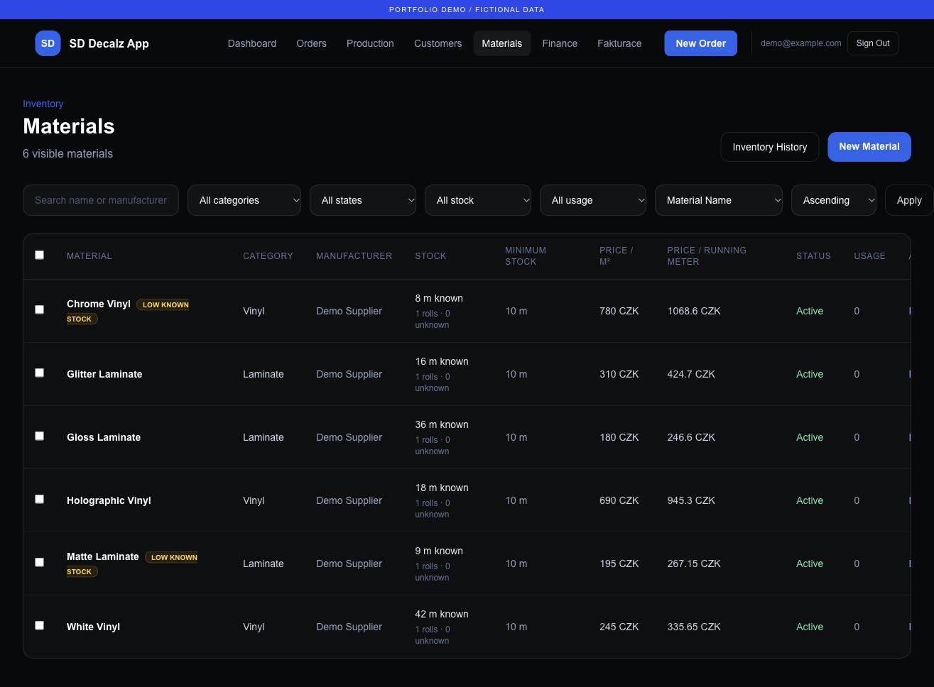Click the Inventory breadcrumb link
The image size is (934, 687).
coord(43,104)
